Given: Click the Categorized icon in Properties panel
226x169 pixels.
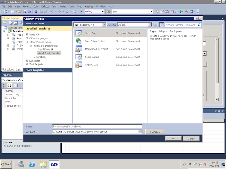Looking at the screenshot, I should click(x=5, y=86).
